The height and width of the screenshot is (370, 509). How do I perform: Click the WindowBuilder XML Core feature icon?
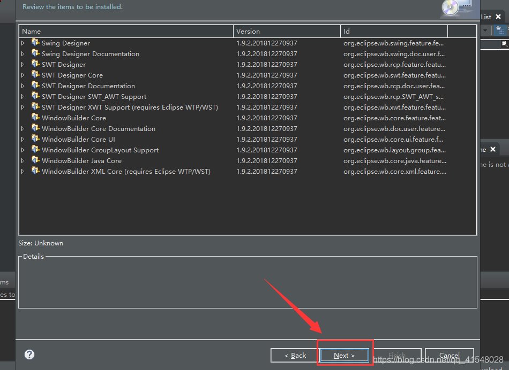coord(35,171)
